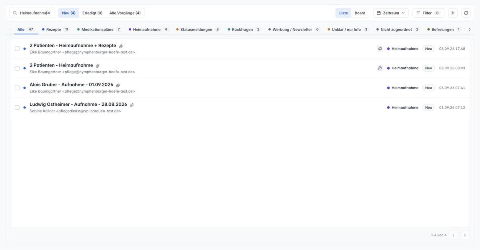The width and height of the screenshot is (480, 250).
Task: Click the magnifier icon in the search box
Action: (x=15, y=13)
